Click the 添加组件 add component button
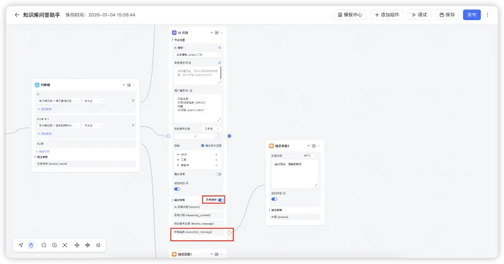Image resolution: width=504 pixels, height=264 pixels. (x=387, y=14)
